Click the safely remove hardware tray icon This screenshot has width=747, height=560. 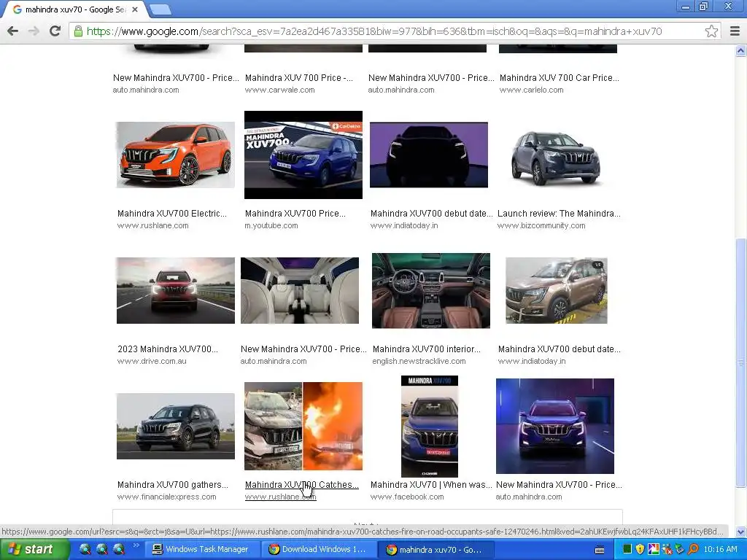[679, 549]
